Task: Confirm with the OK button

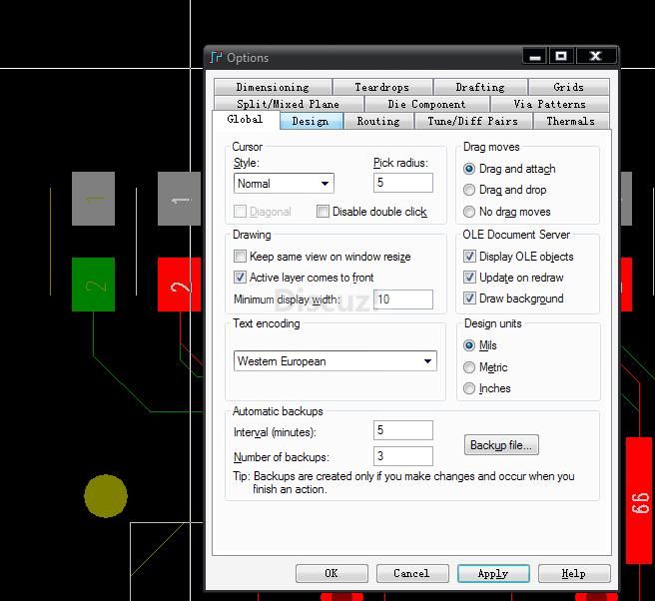Action: coord(331,573)
